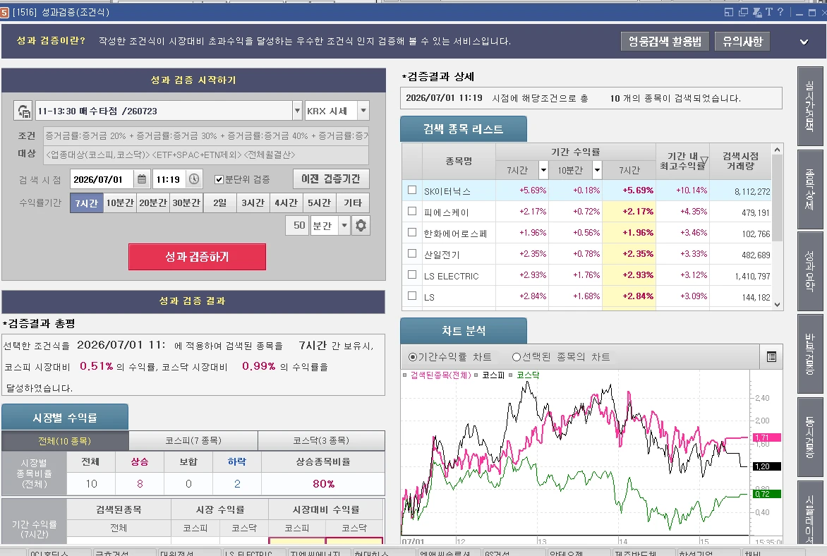The height and width of the screenshot is (556, 827).
Task: Click the font size T icon
Action: point(769,12)
